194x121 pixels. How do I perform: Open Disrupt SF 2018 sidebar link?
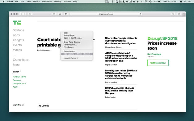pyautogui.click(x=19, y=83)
